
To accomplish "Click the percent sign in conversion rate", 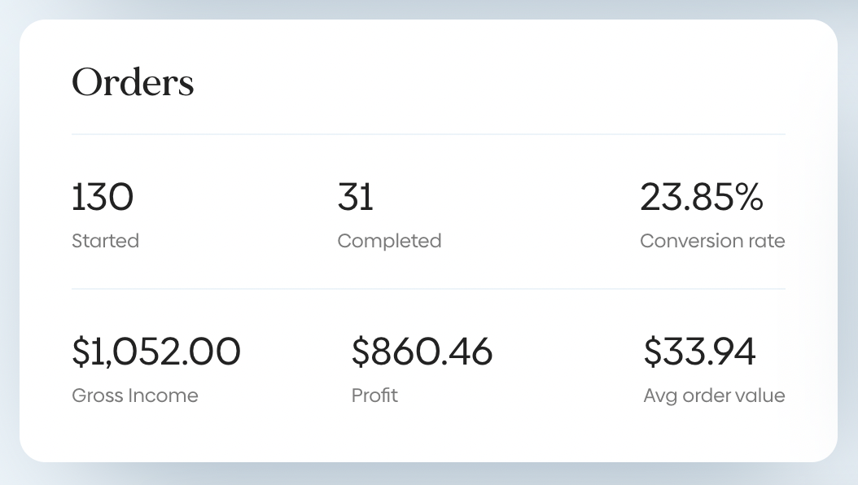I will click(749, 198).
